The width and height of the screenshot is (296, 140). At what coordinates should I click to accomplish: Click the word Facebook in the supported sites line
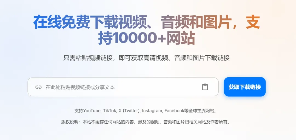tap(174, 111)
